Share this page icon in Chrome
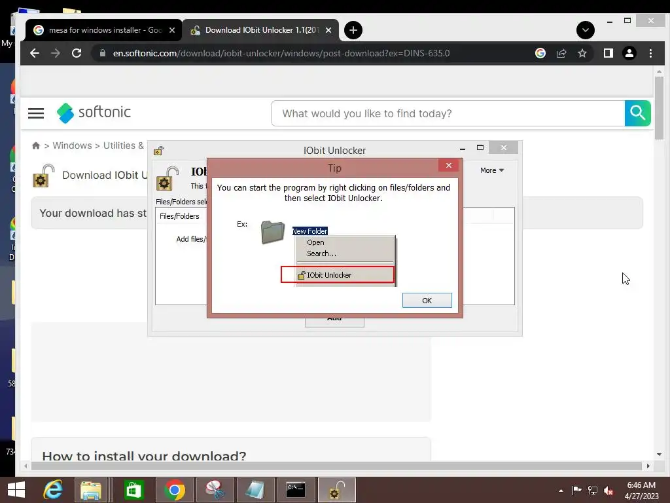The width and height of the screenshot is (670, 503). [x=561, y=53]
